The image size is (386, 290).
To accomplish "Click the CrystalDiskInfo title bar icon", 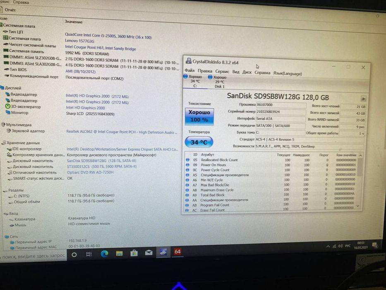I will [x=189, y=60].
